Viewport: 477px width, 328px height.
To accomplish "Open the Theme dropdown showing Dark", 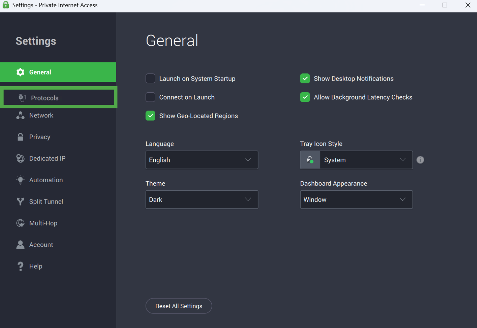I will (x=202, y=199).
